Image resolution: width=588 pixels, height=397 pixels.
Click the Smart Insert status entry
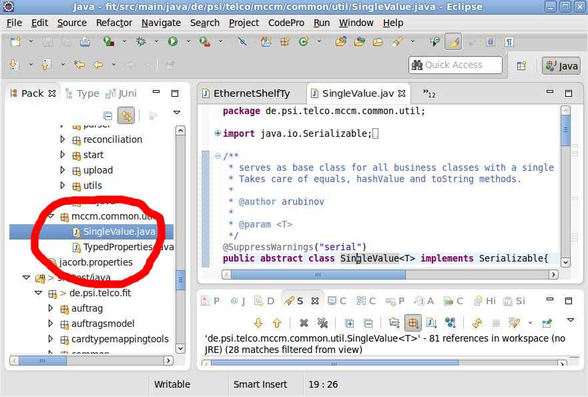(x=260, y=384)
